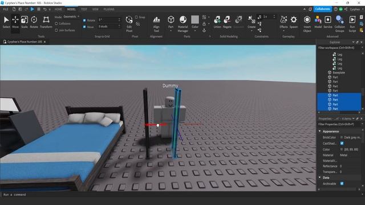The width and height of the screenshot is (365, 205).
Task: Click the Filter workspace search field
Action: coord(339,48)
